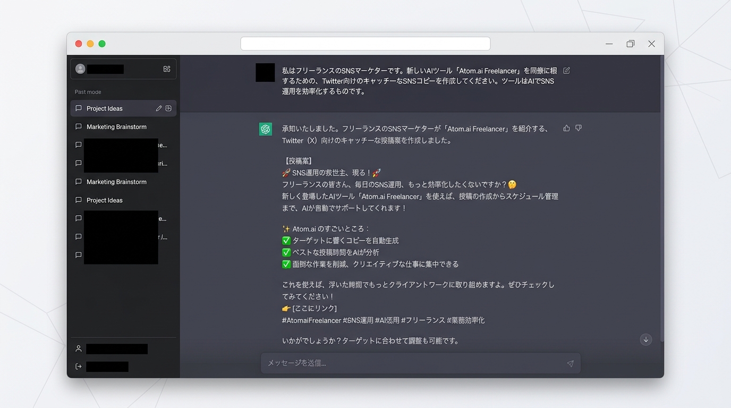
Task: Click the ChatGPT logo avatar beside the response
Action: pyautogui.click(x=266, y=129)
